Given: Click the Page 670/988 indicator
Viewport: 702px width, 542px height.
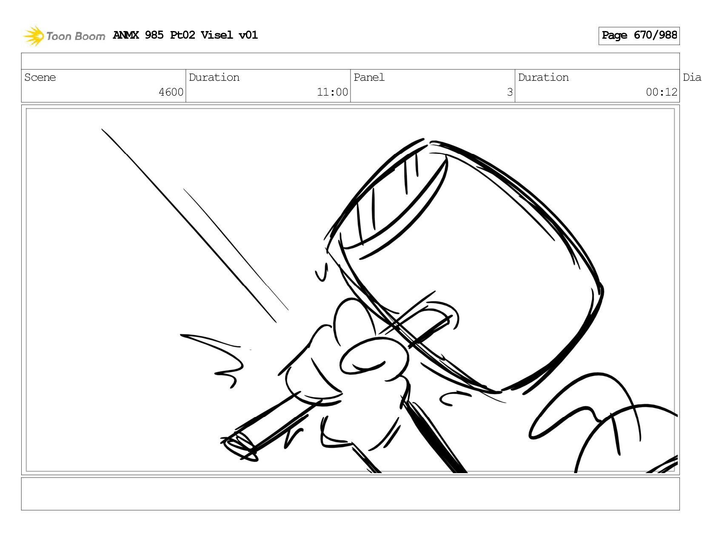Looking at the screenshot, I should pyautogui.click(x=639, y=36).
